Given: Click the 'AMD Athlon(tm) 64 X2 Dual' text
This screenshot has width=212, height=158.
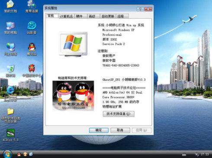Looking at the screenshot, I should (122, 92).
